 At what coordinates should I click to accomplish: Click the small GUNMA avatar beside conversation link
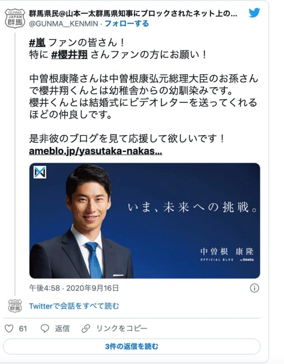[15, 306]
